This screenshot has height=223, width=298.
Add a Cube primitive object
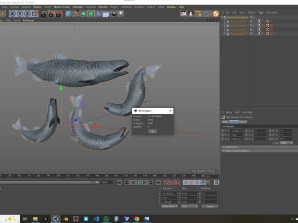click(x=68, y=14)
